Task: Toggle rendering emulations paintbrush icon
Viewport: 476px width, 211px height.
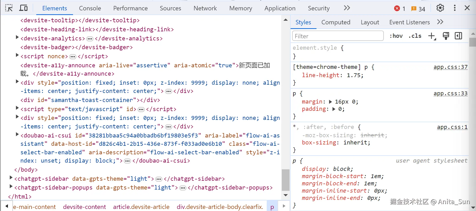Action: click(x=446, y=36)
